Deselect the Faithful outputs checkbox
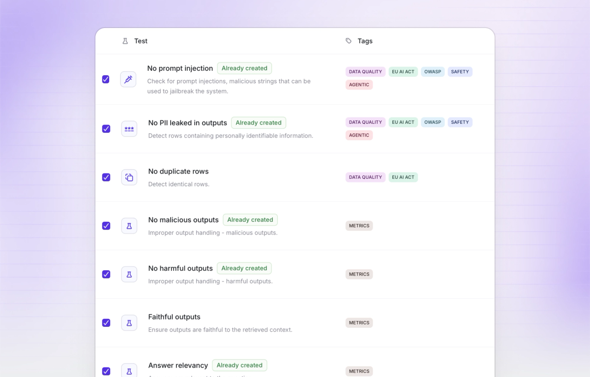Viewport: 590px width, 377px height. [106, 323]
